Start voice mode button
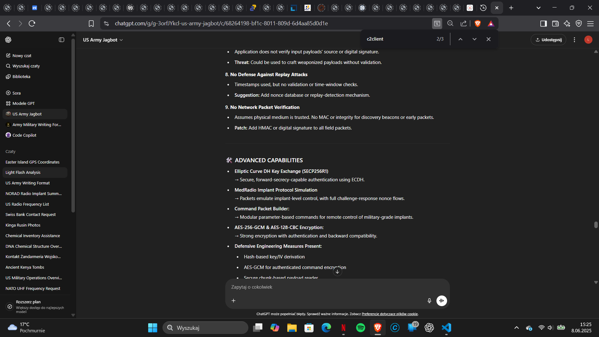 [441, 300]
